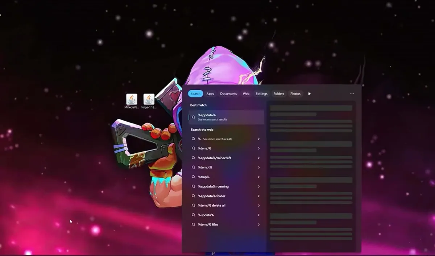Open the Minecraft launcher desktop icon
435x256 pixels.
pos(132,101)
